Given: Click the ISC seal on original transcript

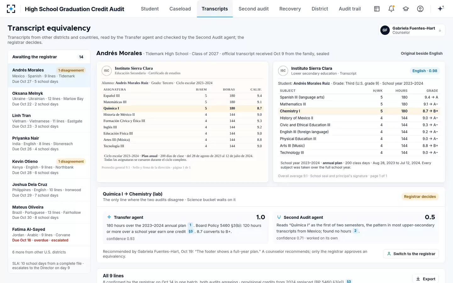Looking at the screenshot, I should (107, 71).
